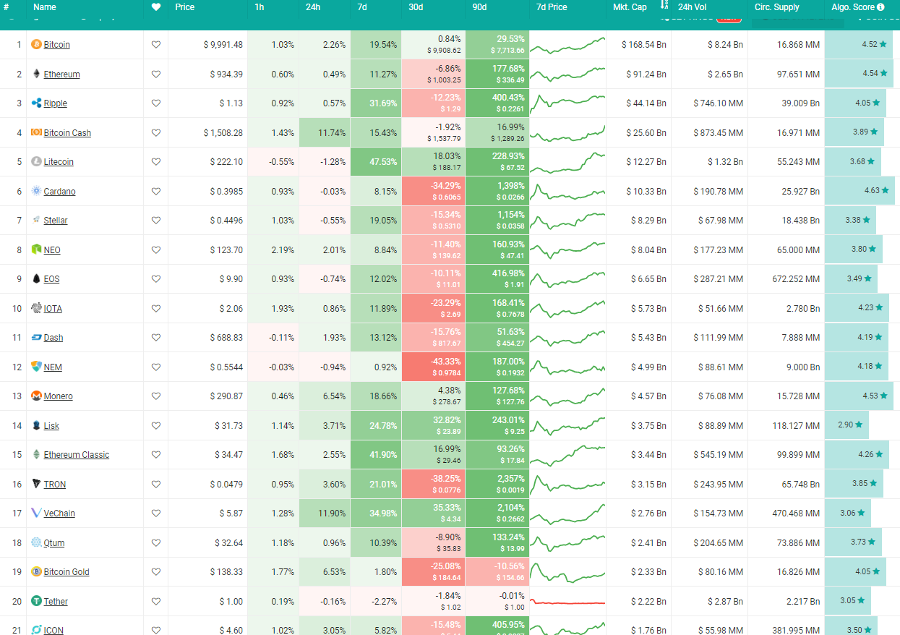Open the Bitcoin Gold name link
900x635 pixels.
(x=67, y=572)
